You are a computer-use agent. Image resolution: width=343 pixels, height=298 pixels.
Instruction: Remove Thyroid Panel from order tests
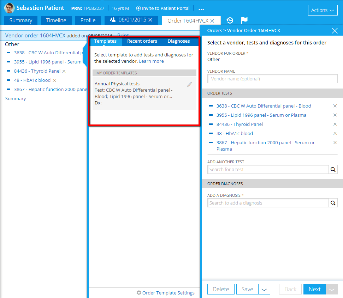[x=335, y=124]
